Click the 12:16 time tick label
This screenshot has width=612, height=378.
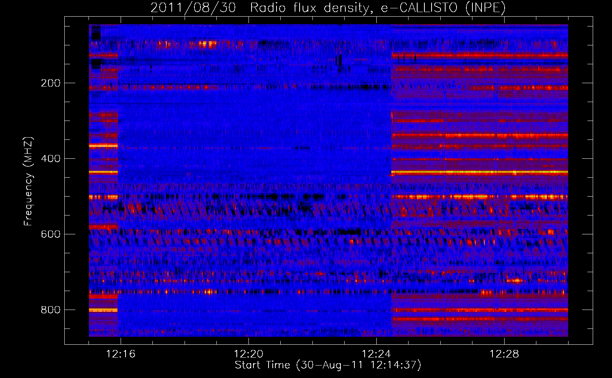tap(121, 354)
